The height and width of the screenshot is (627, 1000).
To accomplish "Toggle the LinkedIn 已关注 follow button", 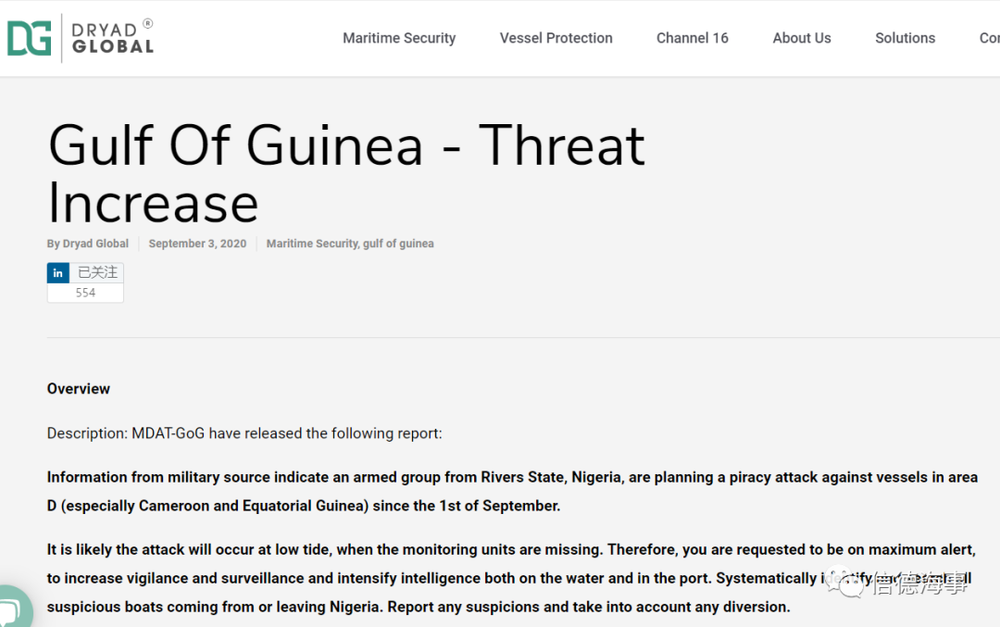I will coord(97,273).
